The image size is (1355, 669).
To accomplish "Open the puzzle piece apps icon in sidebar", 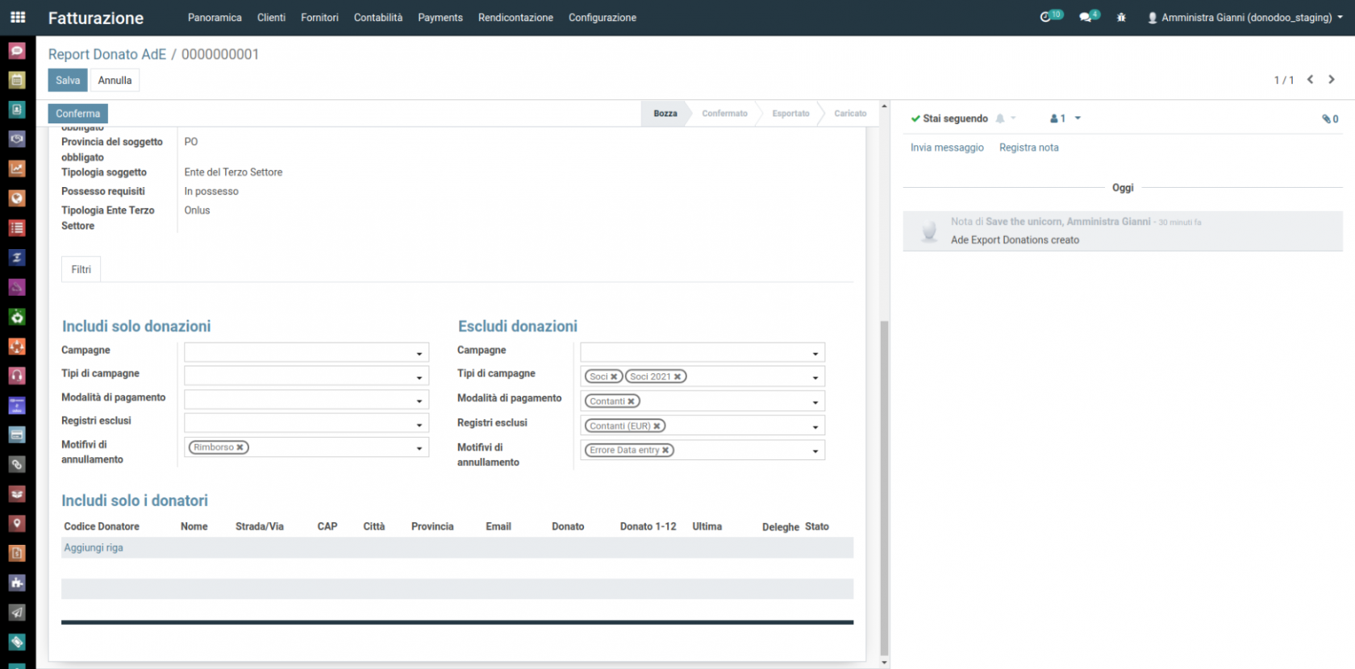I will pyautogui.click(x=17, y=583).
